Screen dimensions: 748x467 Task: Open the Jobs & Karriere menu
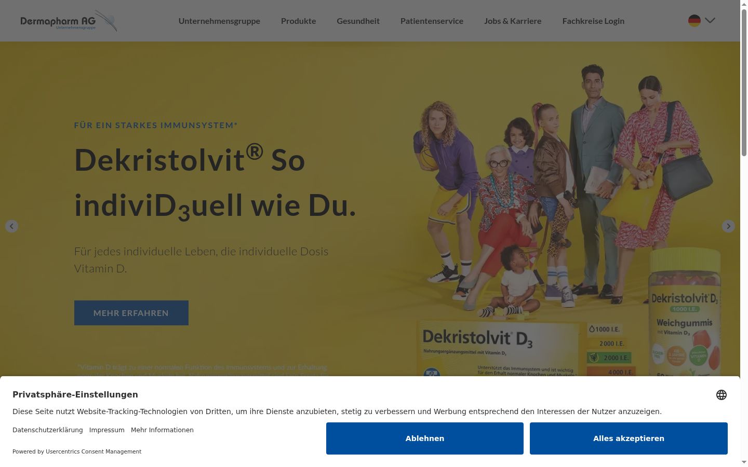point(513,21)
